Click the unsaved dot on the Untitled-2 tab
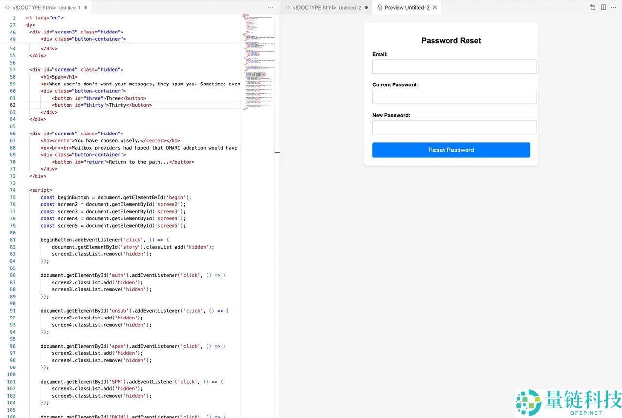 pyautogui.click(x=366, y=8)
